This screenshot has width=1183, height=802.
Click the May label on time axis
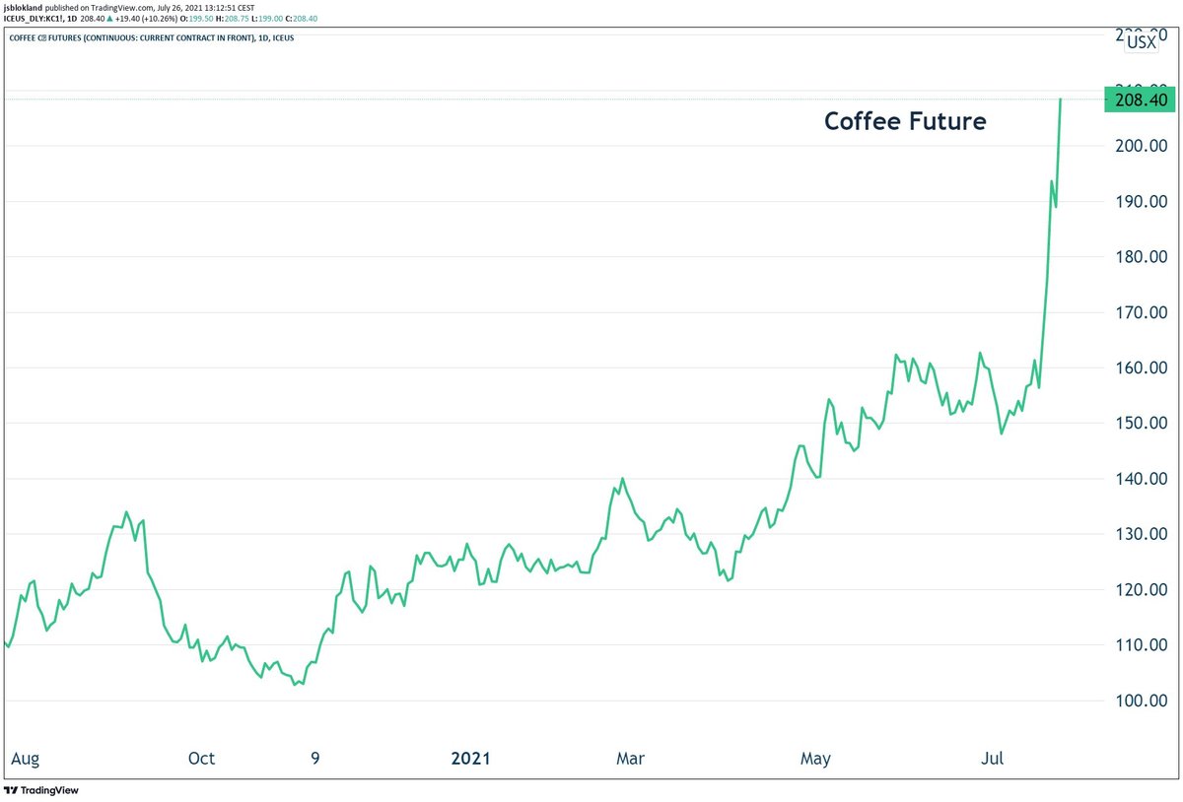815,759
